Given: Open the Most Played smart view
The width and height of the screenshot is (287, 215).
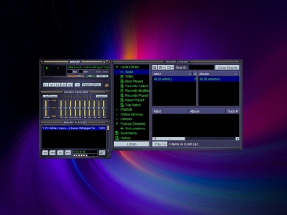Looking at the screenshot, I should click(x=134, y=81).
